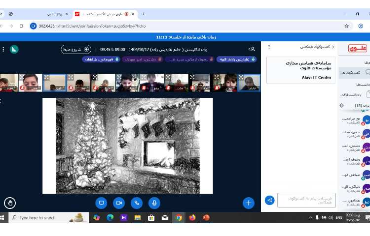The height and width of the screenshot is (236, 370).
Task: Click the fullscreen icon on the second-from-right webcam
Action: tap(217, 77)
